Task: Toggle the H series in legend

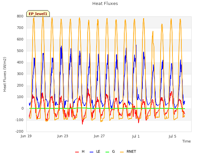Action: point(80,151)
